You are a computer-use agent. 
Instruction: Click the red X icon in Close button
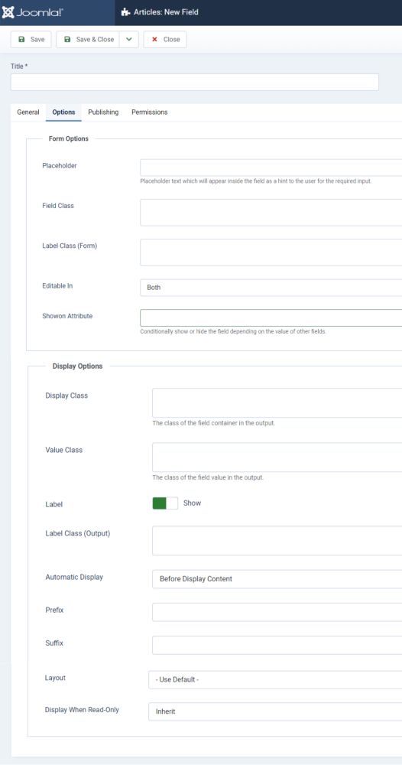(x=154, y=40)
